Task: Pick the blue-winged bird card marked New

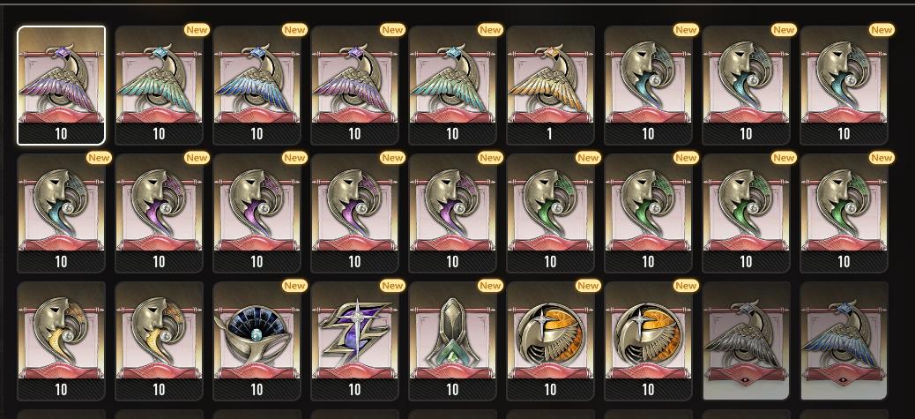Action: click(x=257, y=86)
